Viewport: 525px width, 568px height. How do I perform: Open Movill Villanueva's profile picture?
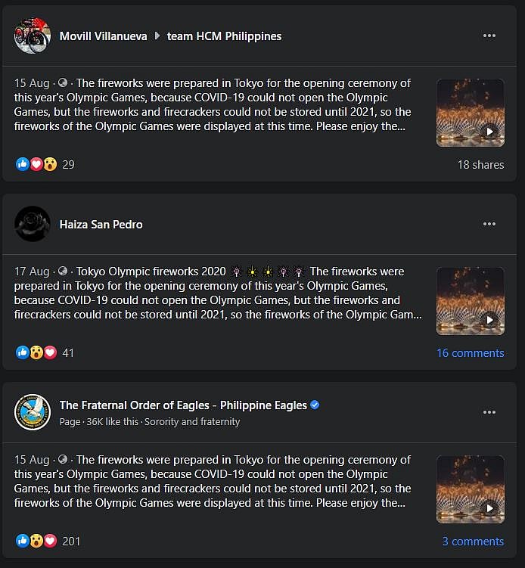tap(33, 36)
